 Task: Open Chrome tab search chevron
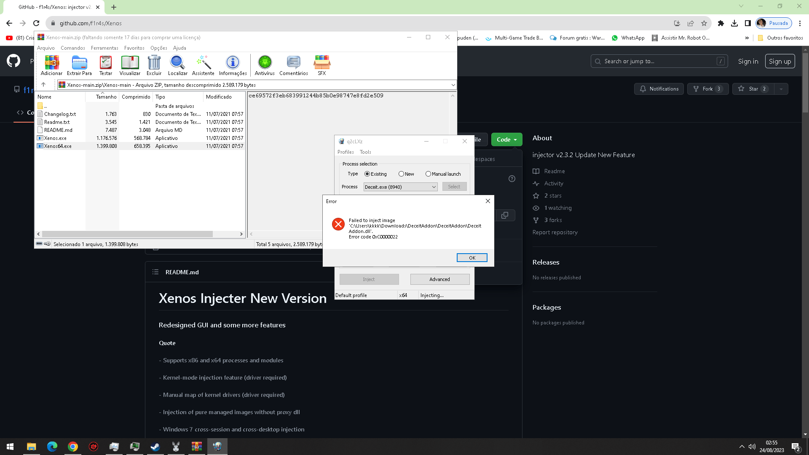pos(741,6)
